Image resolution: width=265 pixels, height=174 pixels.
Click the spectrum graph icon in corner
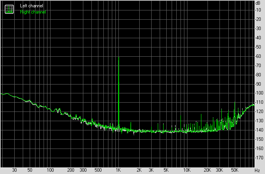(9, 9)
